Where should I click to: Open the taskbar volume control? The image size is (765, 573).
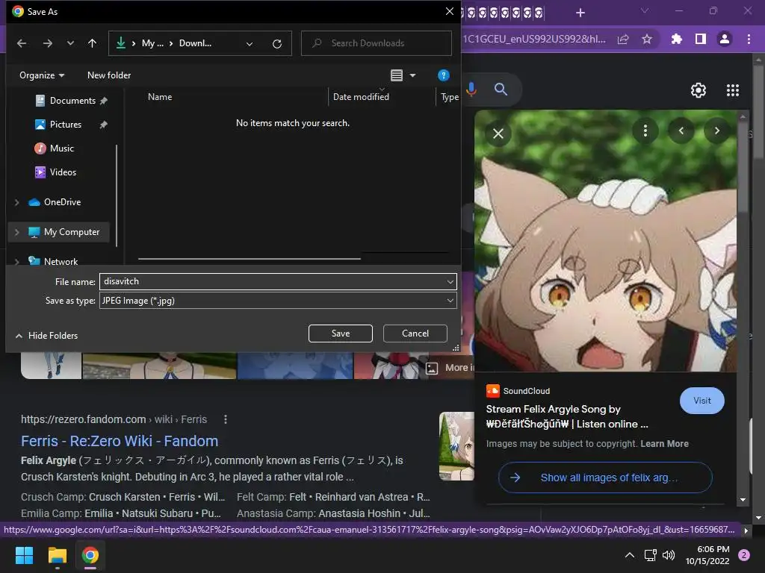pyautogui.click(x=669, y=555)
